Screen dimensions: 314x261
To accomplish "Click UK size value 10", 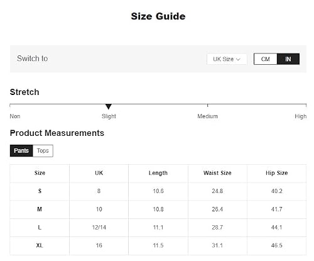I will click(x=99, y=209).
